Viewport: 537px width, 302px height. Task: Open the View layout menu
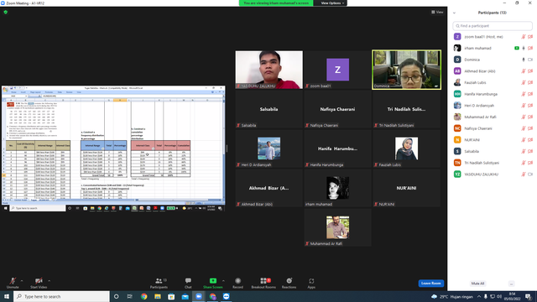437,13
